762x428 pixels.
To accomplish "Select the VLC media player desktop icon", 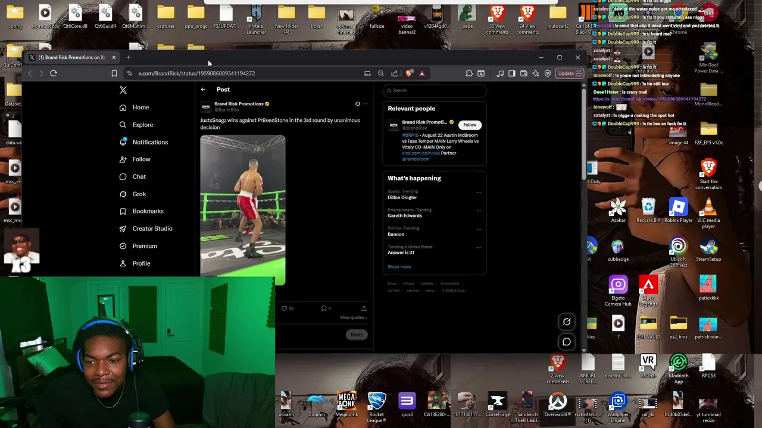I will tap(708, 214).
